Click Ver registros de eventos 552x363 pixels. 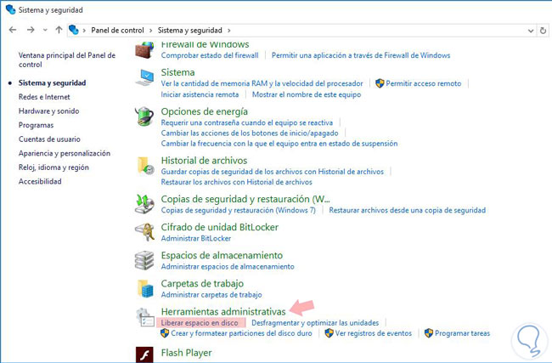pos(374,333)
